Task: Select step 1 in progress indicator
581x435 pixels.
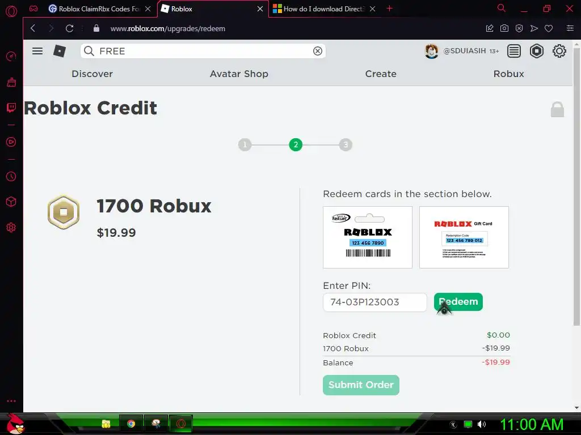Action: (245, 144)
